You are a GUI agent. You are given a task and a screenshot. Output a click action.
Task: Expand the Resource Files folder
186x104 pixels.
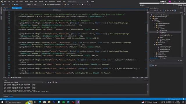pyautogui.click(x=154, y=43)
